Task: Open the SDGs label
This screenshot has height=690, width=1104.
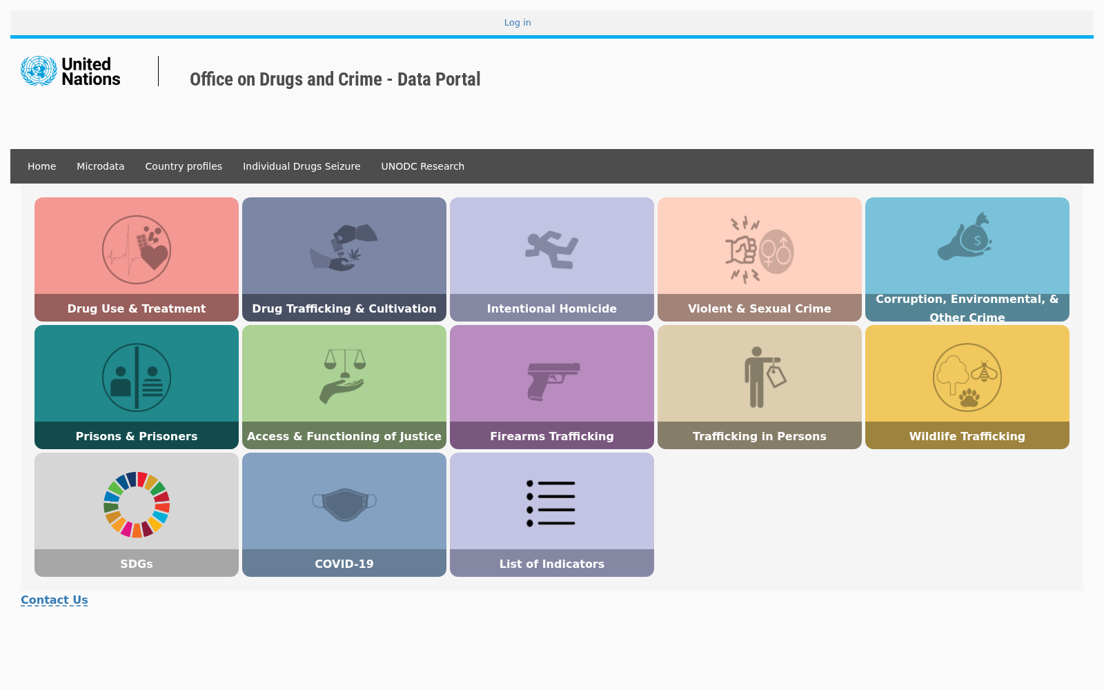Action: (137, 564)
